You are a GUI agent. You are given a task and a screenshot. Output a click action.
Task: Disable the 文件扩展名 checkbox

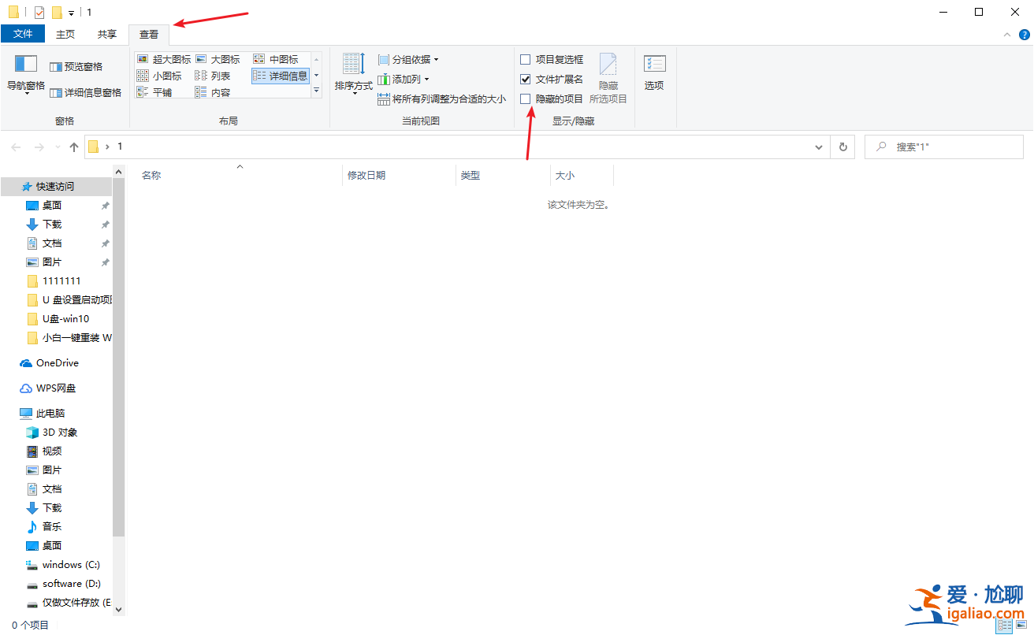pyautogui.click(x=525, y=79)
